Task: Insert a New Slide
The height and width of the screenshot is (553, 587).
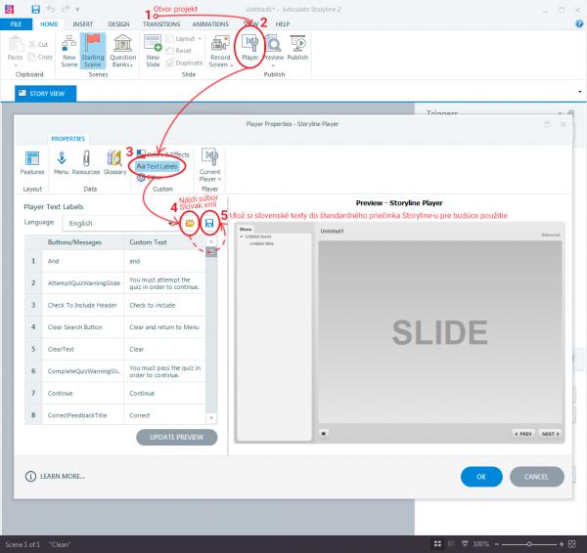Action: [x=153, y=51]
